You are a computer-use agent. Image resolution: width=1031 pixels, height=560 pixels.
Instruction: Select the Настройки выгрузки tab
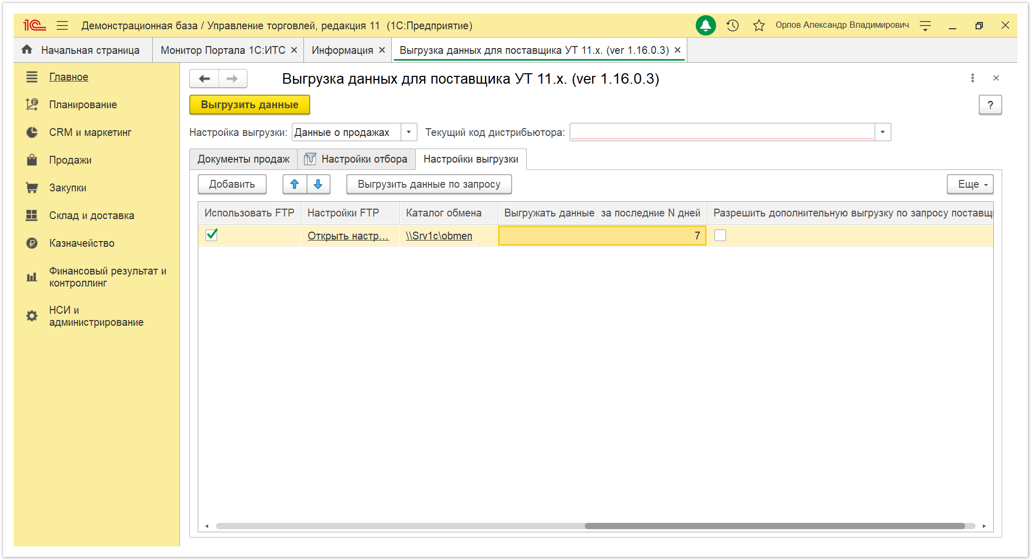[x=471, y=159]
